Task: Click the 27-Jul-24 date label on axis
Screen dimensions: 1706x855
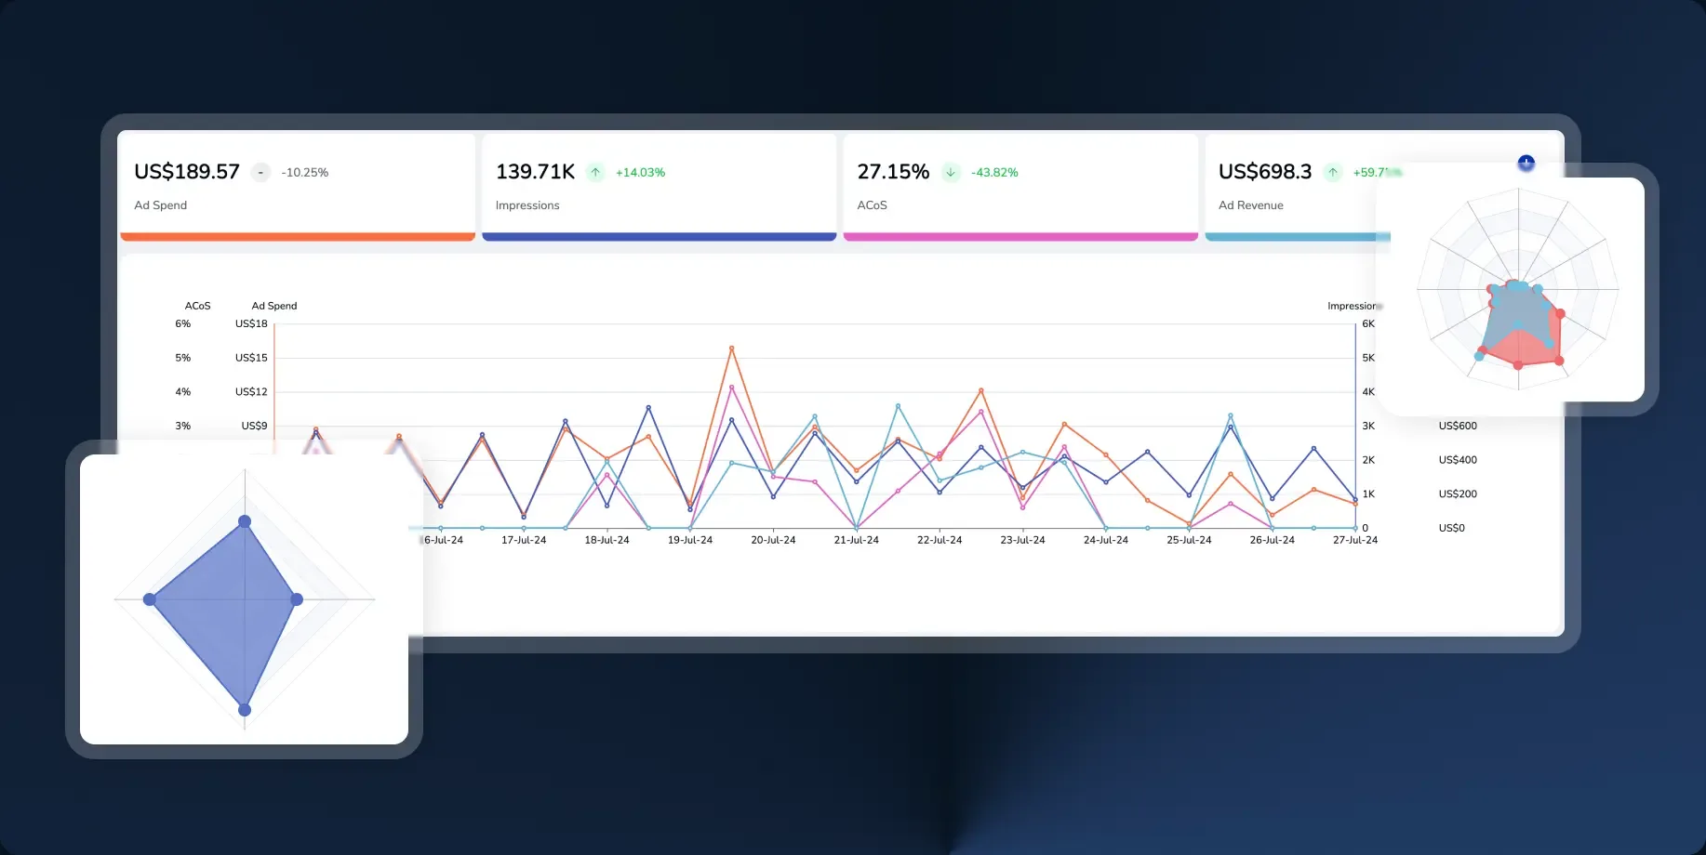Action: coord(1355,540)
